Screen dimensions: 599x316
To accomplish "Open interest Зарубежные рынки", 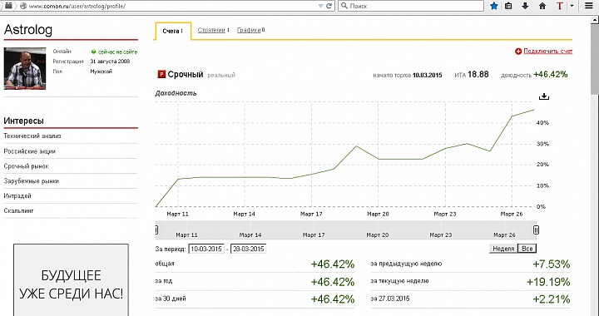I will 32,181.
